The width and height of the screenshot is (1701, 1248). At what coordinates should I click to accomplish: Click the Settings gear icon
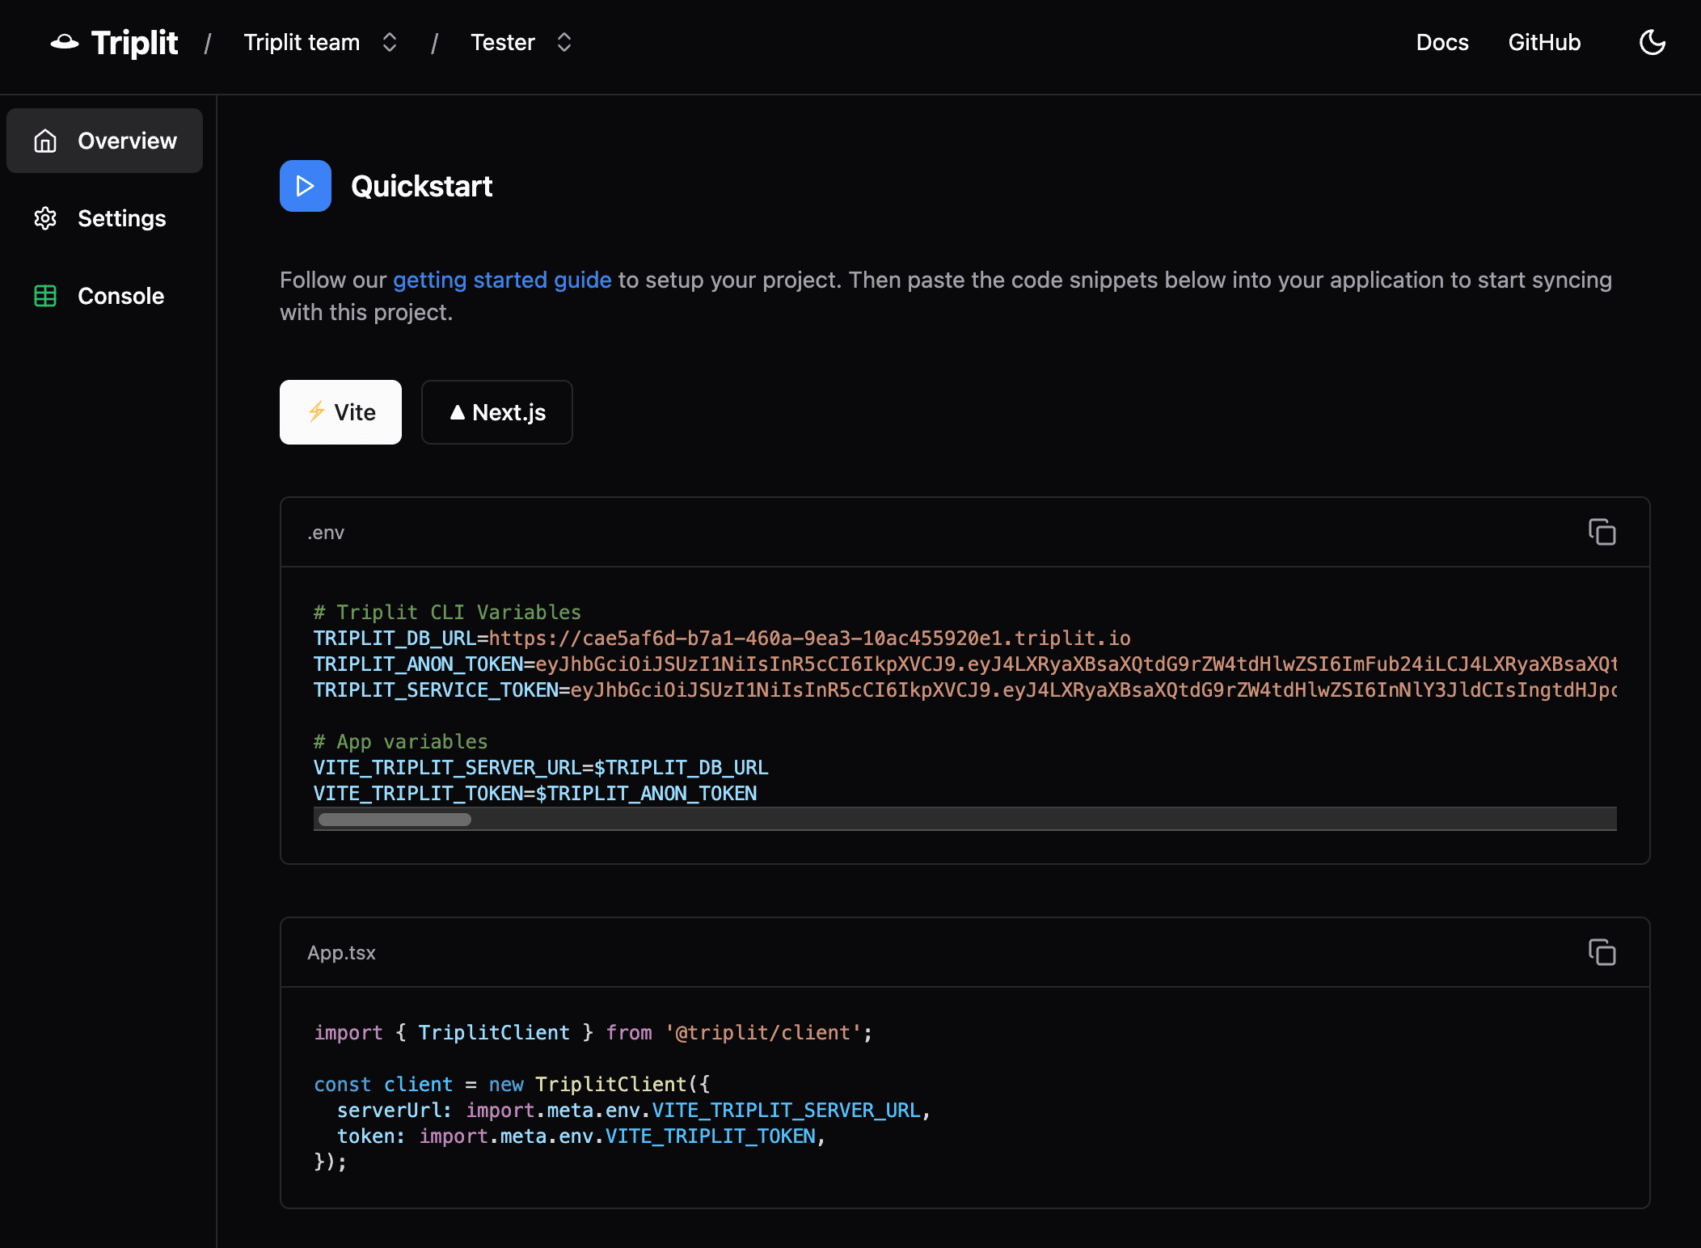tap(45, 218)
